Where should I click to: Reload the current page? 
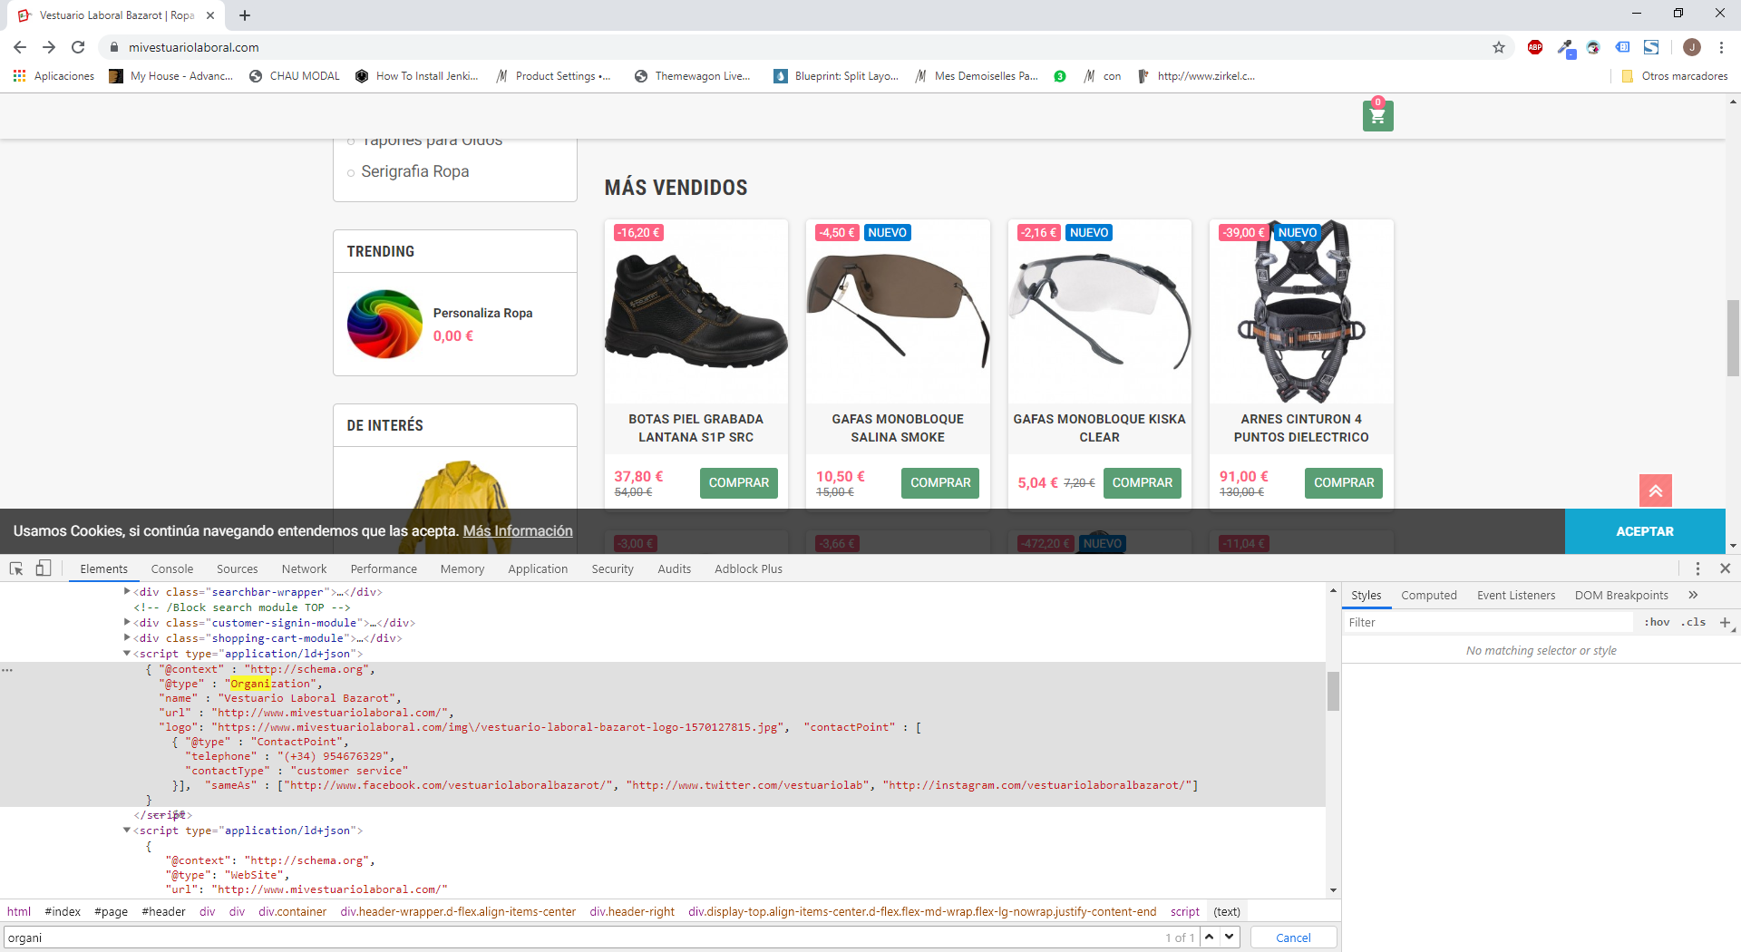(78, 47)
